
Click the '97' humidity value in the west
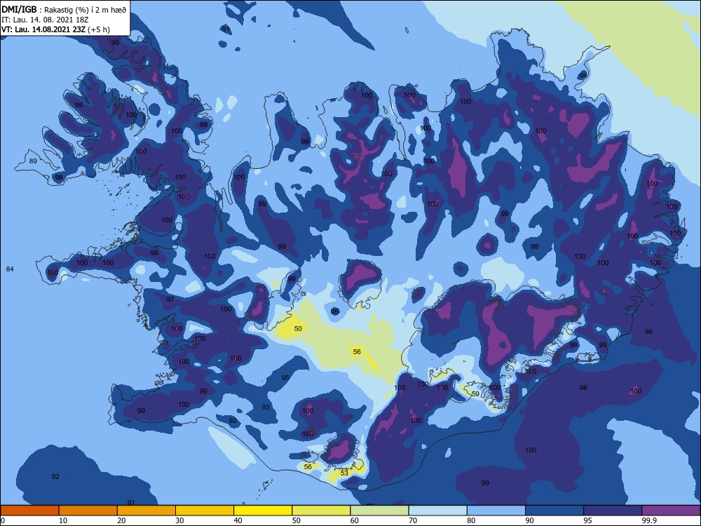(x=170, y=299)
